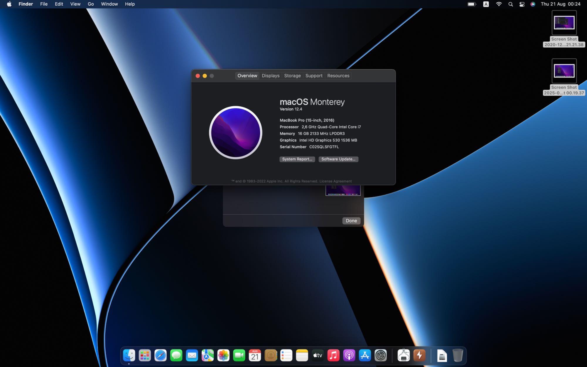
Task: Click MacBook Pro (15-inch, 2016) text
Action: pos(307,120)
